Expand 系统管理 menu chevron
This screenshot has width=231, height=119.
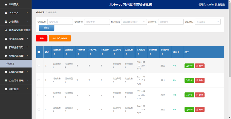28,89
